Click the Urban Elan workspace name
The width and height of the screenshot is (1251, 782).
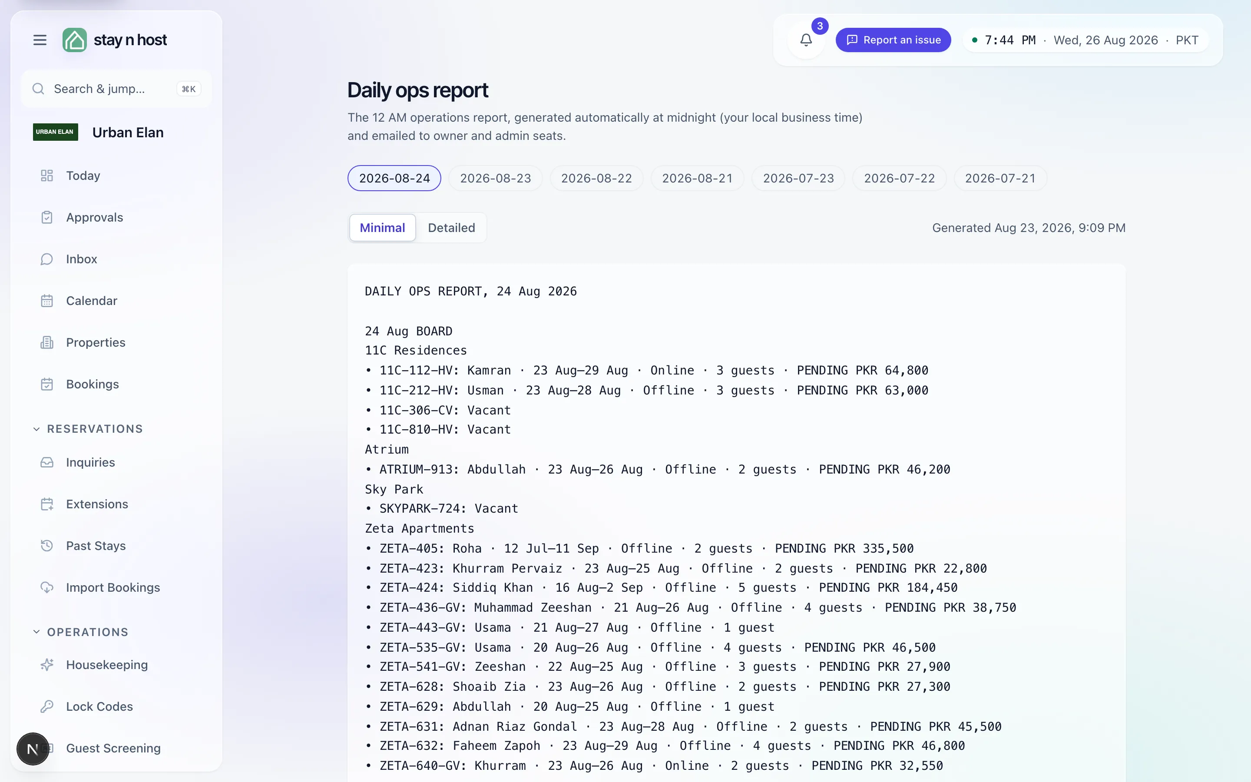tap(128, 133)
